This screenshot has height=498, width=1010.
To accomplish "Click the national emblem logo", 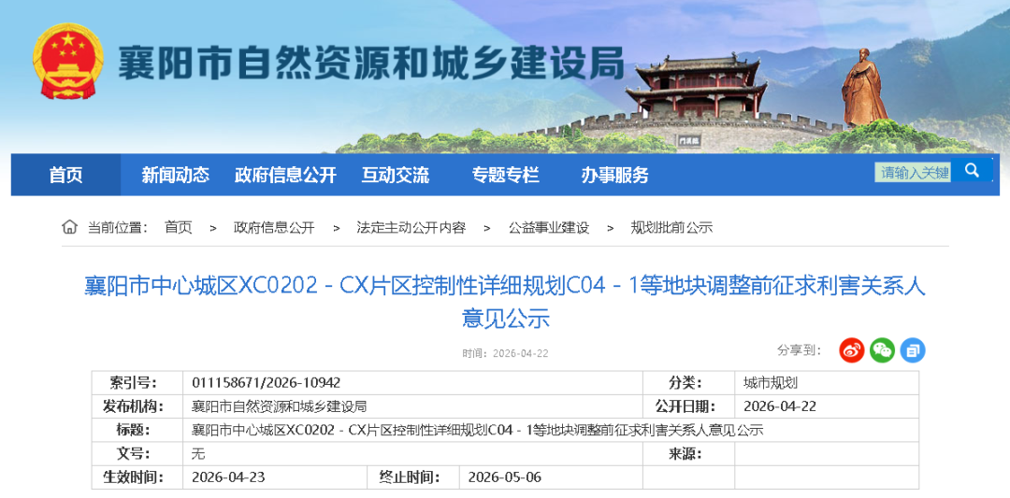I will point(67,62).
